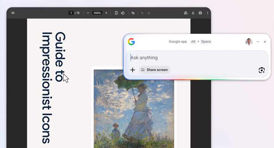Click the Space key shortcut chip

pyautogui.click(x=206, y=42)
